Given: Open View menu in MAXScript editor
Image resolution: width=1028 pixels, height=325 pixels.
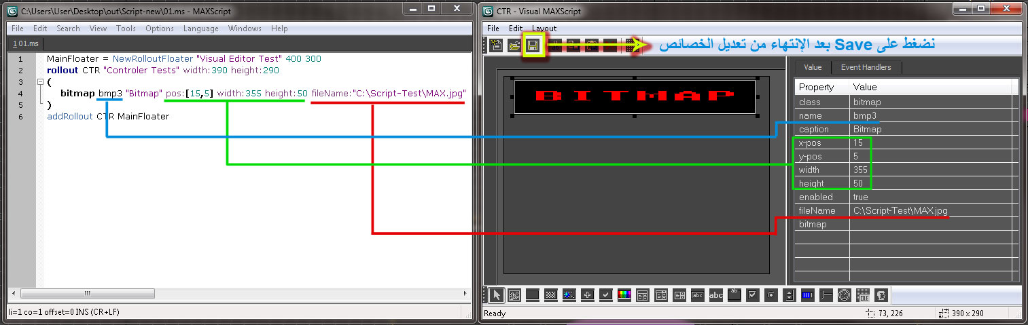Looking at the screenshot, I should [98, 28].
